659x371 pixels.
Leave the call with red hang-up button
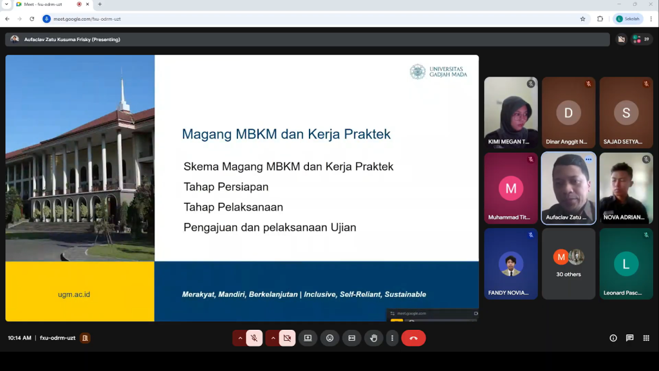click(x=413, y=338)
